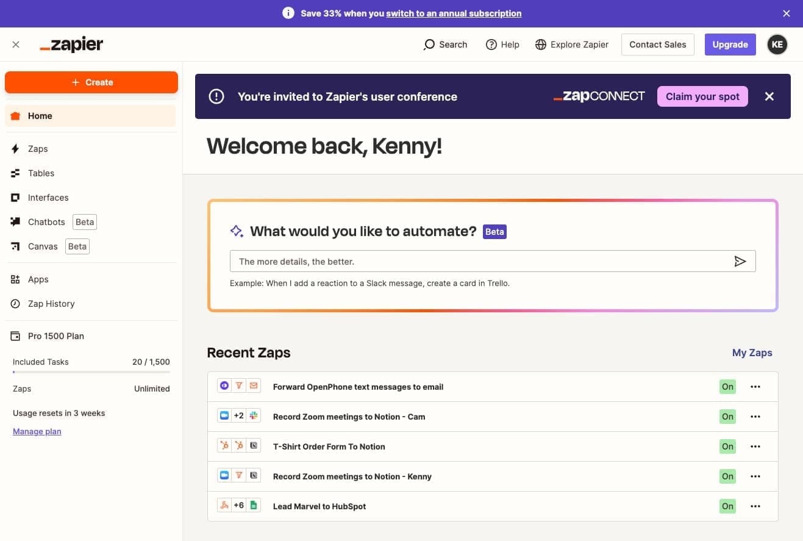
Task: Open the Canvas Beta section
Action: [43, 246]
